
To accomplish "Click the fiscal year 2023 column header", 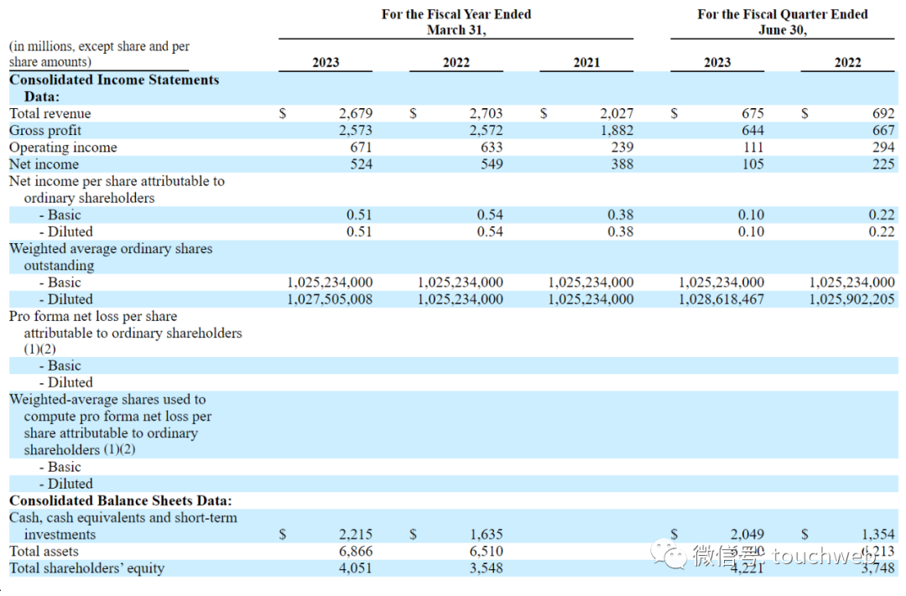I will [325, 62].
